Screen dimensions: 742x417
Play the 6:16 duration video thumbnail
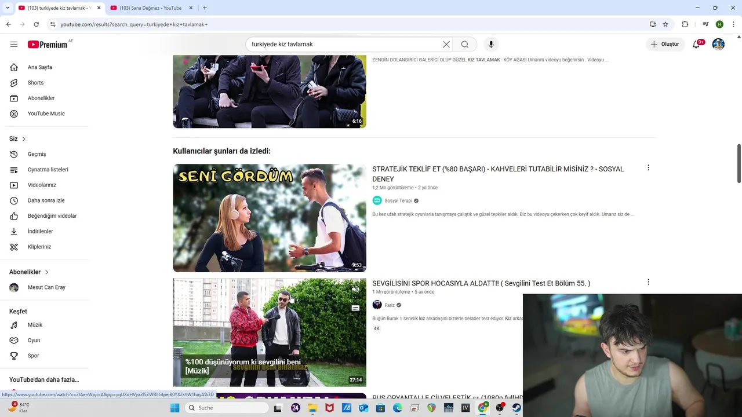point(270,92)
